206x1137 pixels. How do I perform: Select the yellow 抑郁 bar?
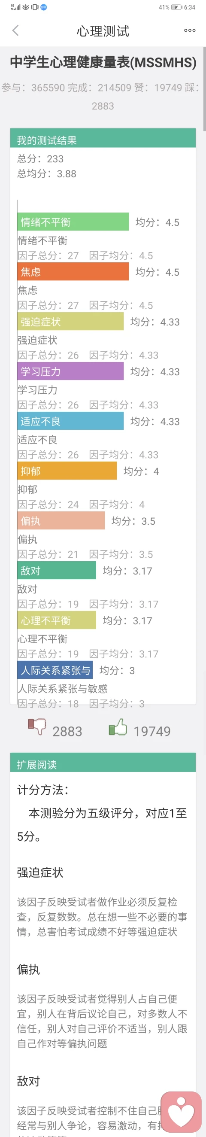coord(67,471)
